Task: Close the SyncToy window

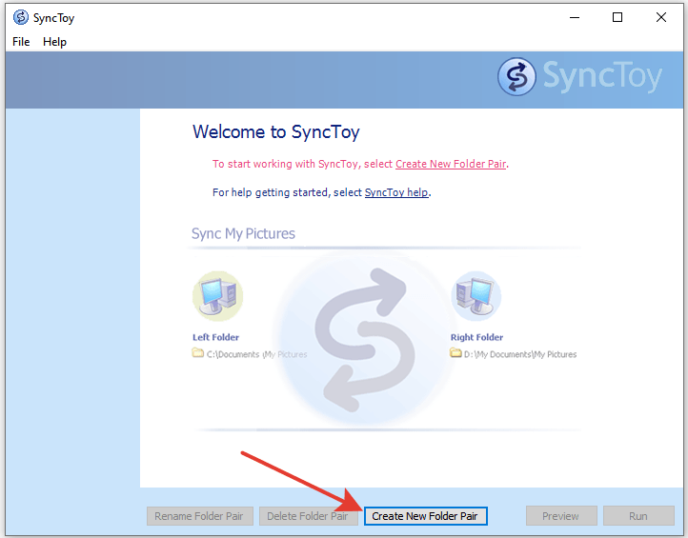Action: coord(661,17)
